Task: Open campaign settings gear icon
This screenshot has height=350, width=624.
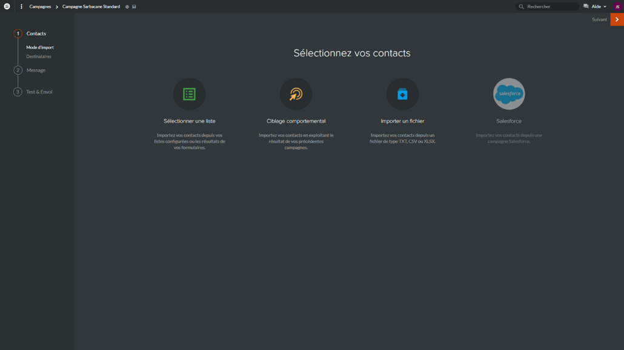Action: (127, 7)
